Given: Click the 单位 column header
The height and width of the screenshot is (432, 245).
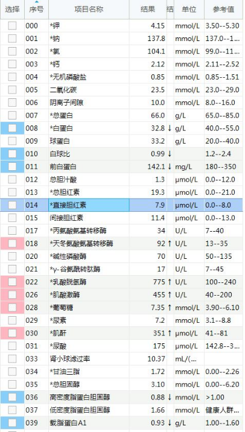Looking at the screenshot, I should click(x=189, y=10).
